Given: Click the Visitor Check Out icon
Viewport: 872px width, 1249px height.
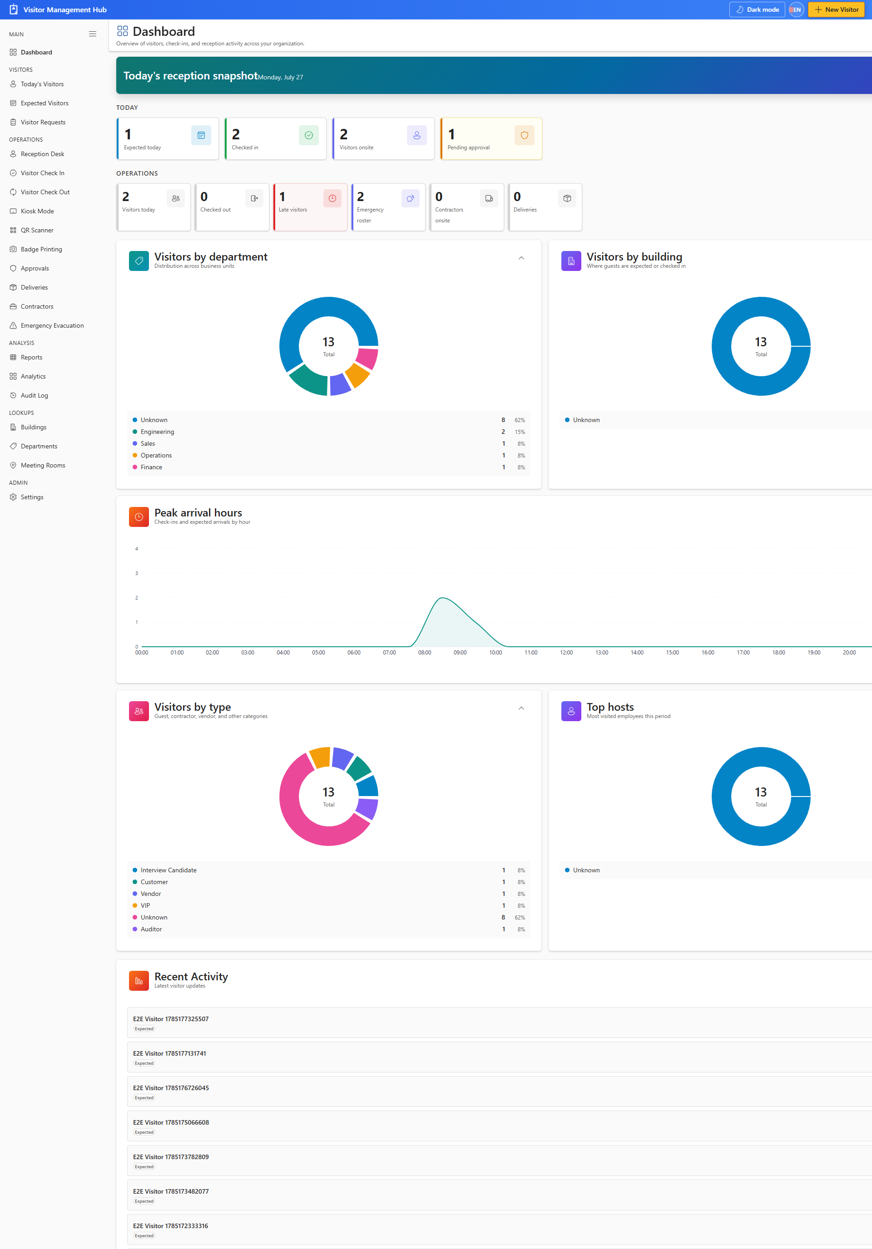Looking at the screenshot, I should [13, 192].
